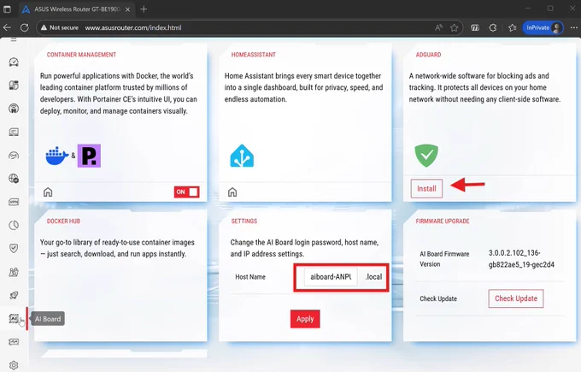Open the pie chart traffic sidebar icon
The width and height of the screenshot is (581, 372).
14,225
